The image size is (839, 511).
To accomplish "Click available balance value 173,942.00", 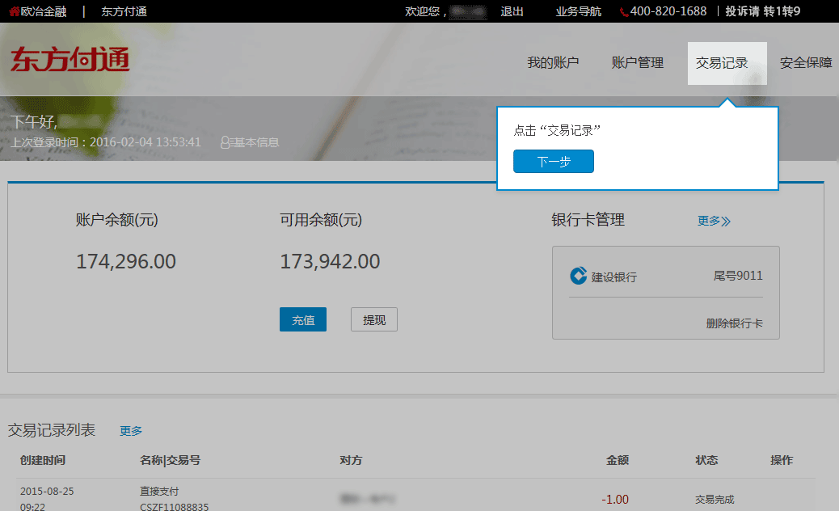I will [x=330, y=262].
